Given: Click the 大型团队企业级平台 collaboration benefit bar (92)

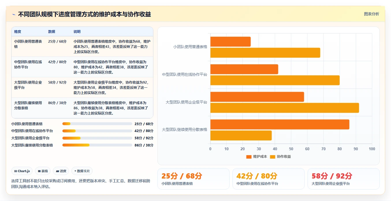Looking at the screenshot, I should [284, 108].
